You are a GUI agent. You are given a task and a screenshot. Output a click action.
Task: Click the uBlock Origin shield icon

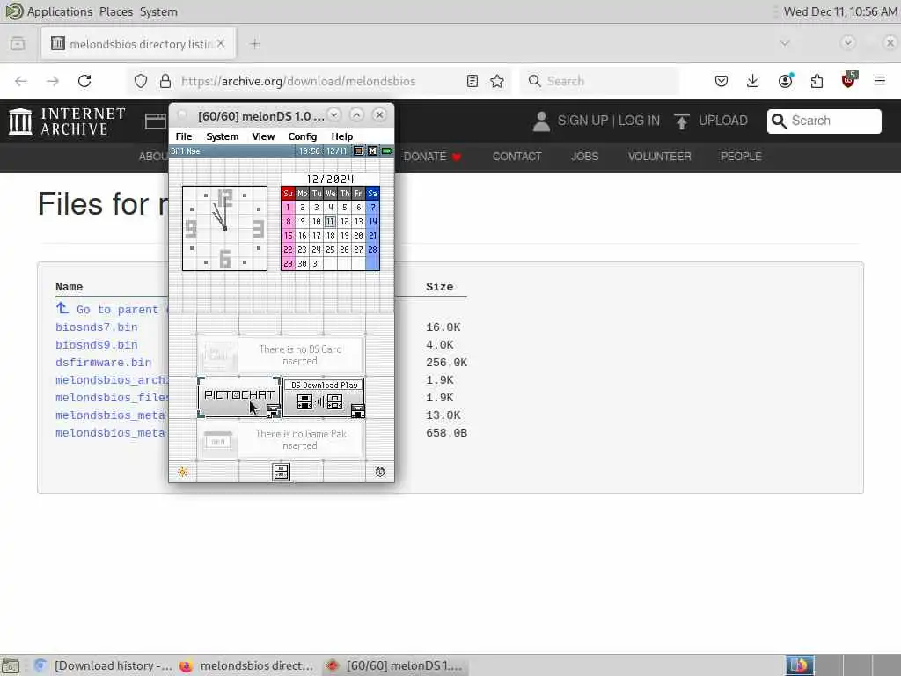(848, 80)
